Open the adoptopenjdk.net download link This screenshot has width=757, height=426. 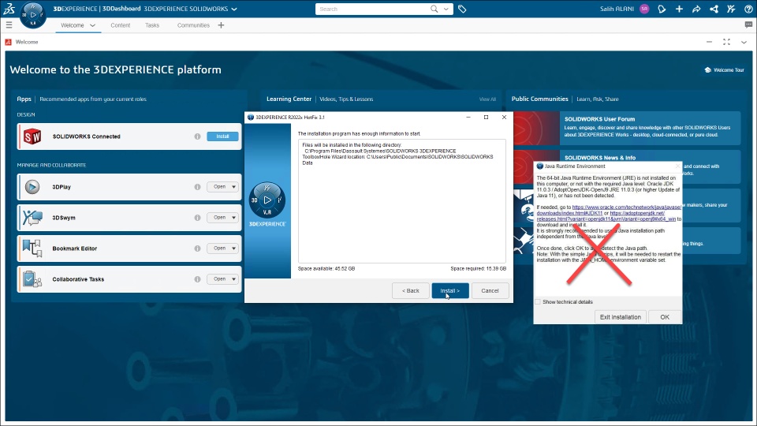tap(637, 213)
